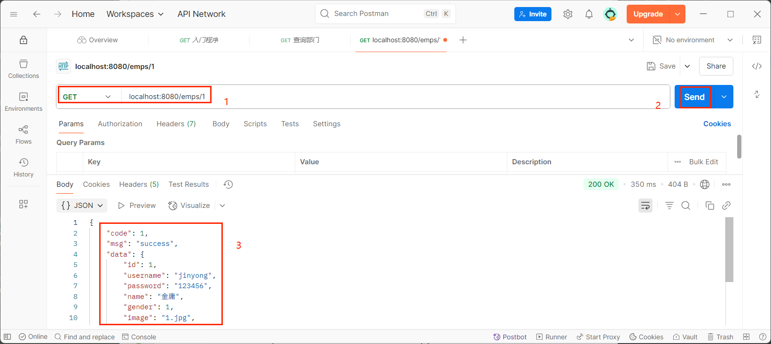Copy the response body icon
The height and width of the screenshot is (344, 771).
[x=710, y=206]
